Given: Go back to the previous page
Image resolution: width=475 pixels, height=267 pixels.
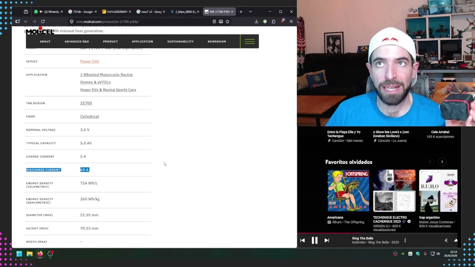Looking at the screenshot, I should [26, 22].
